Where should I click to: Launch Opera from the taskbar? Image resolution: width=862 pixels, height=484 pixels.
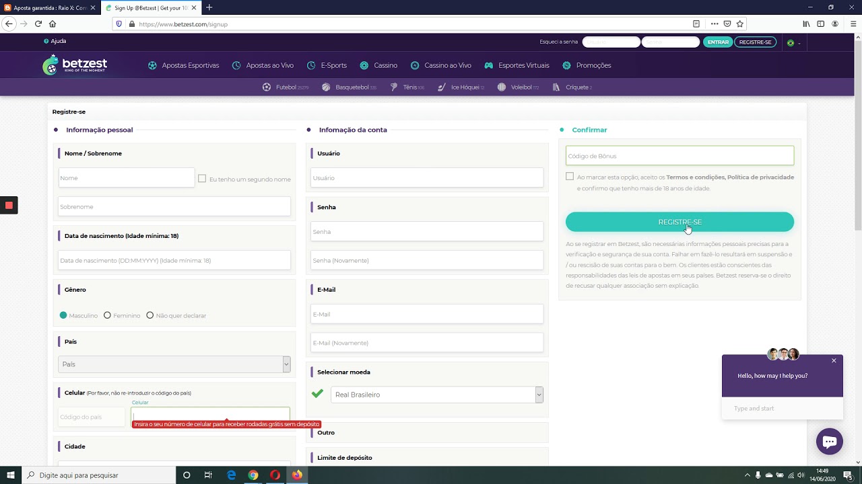pyautogui.click(x=275, y=475)
